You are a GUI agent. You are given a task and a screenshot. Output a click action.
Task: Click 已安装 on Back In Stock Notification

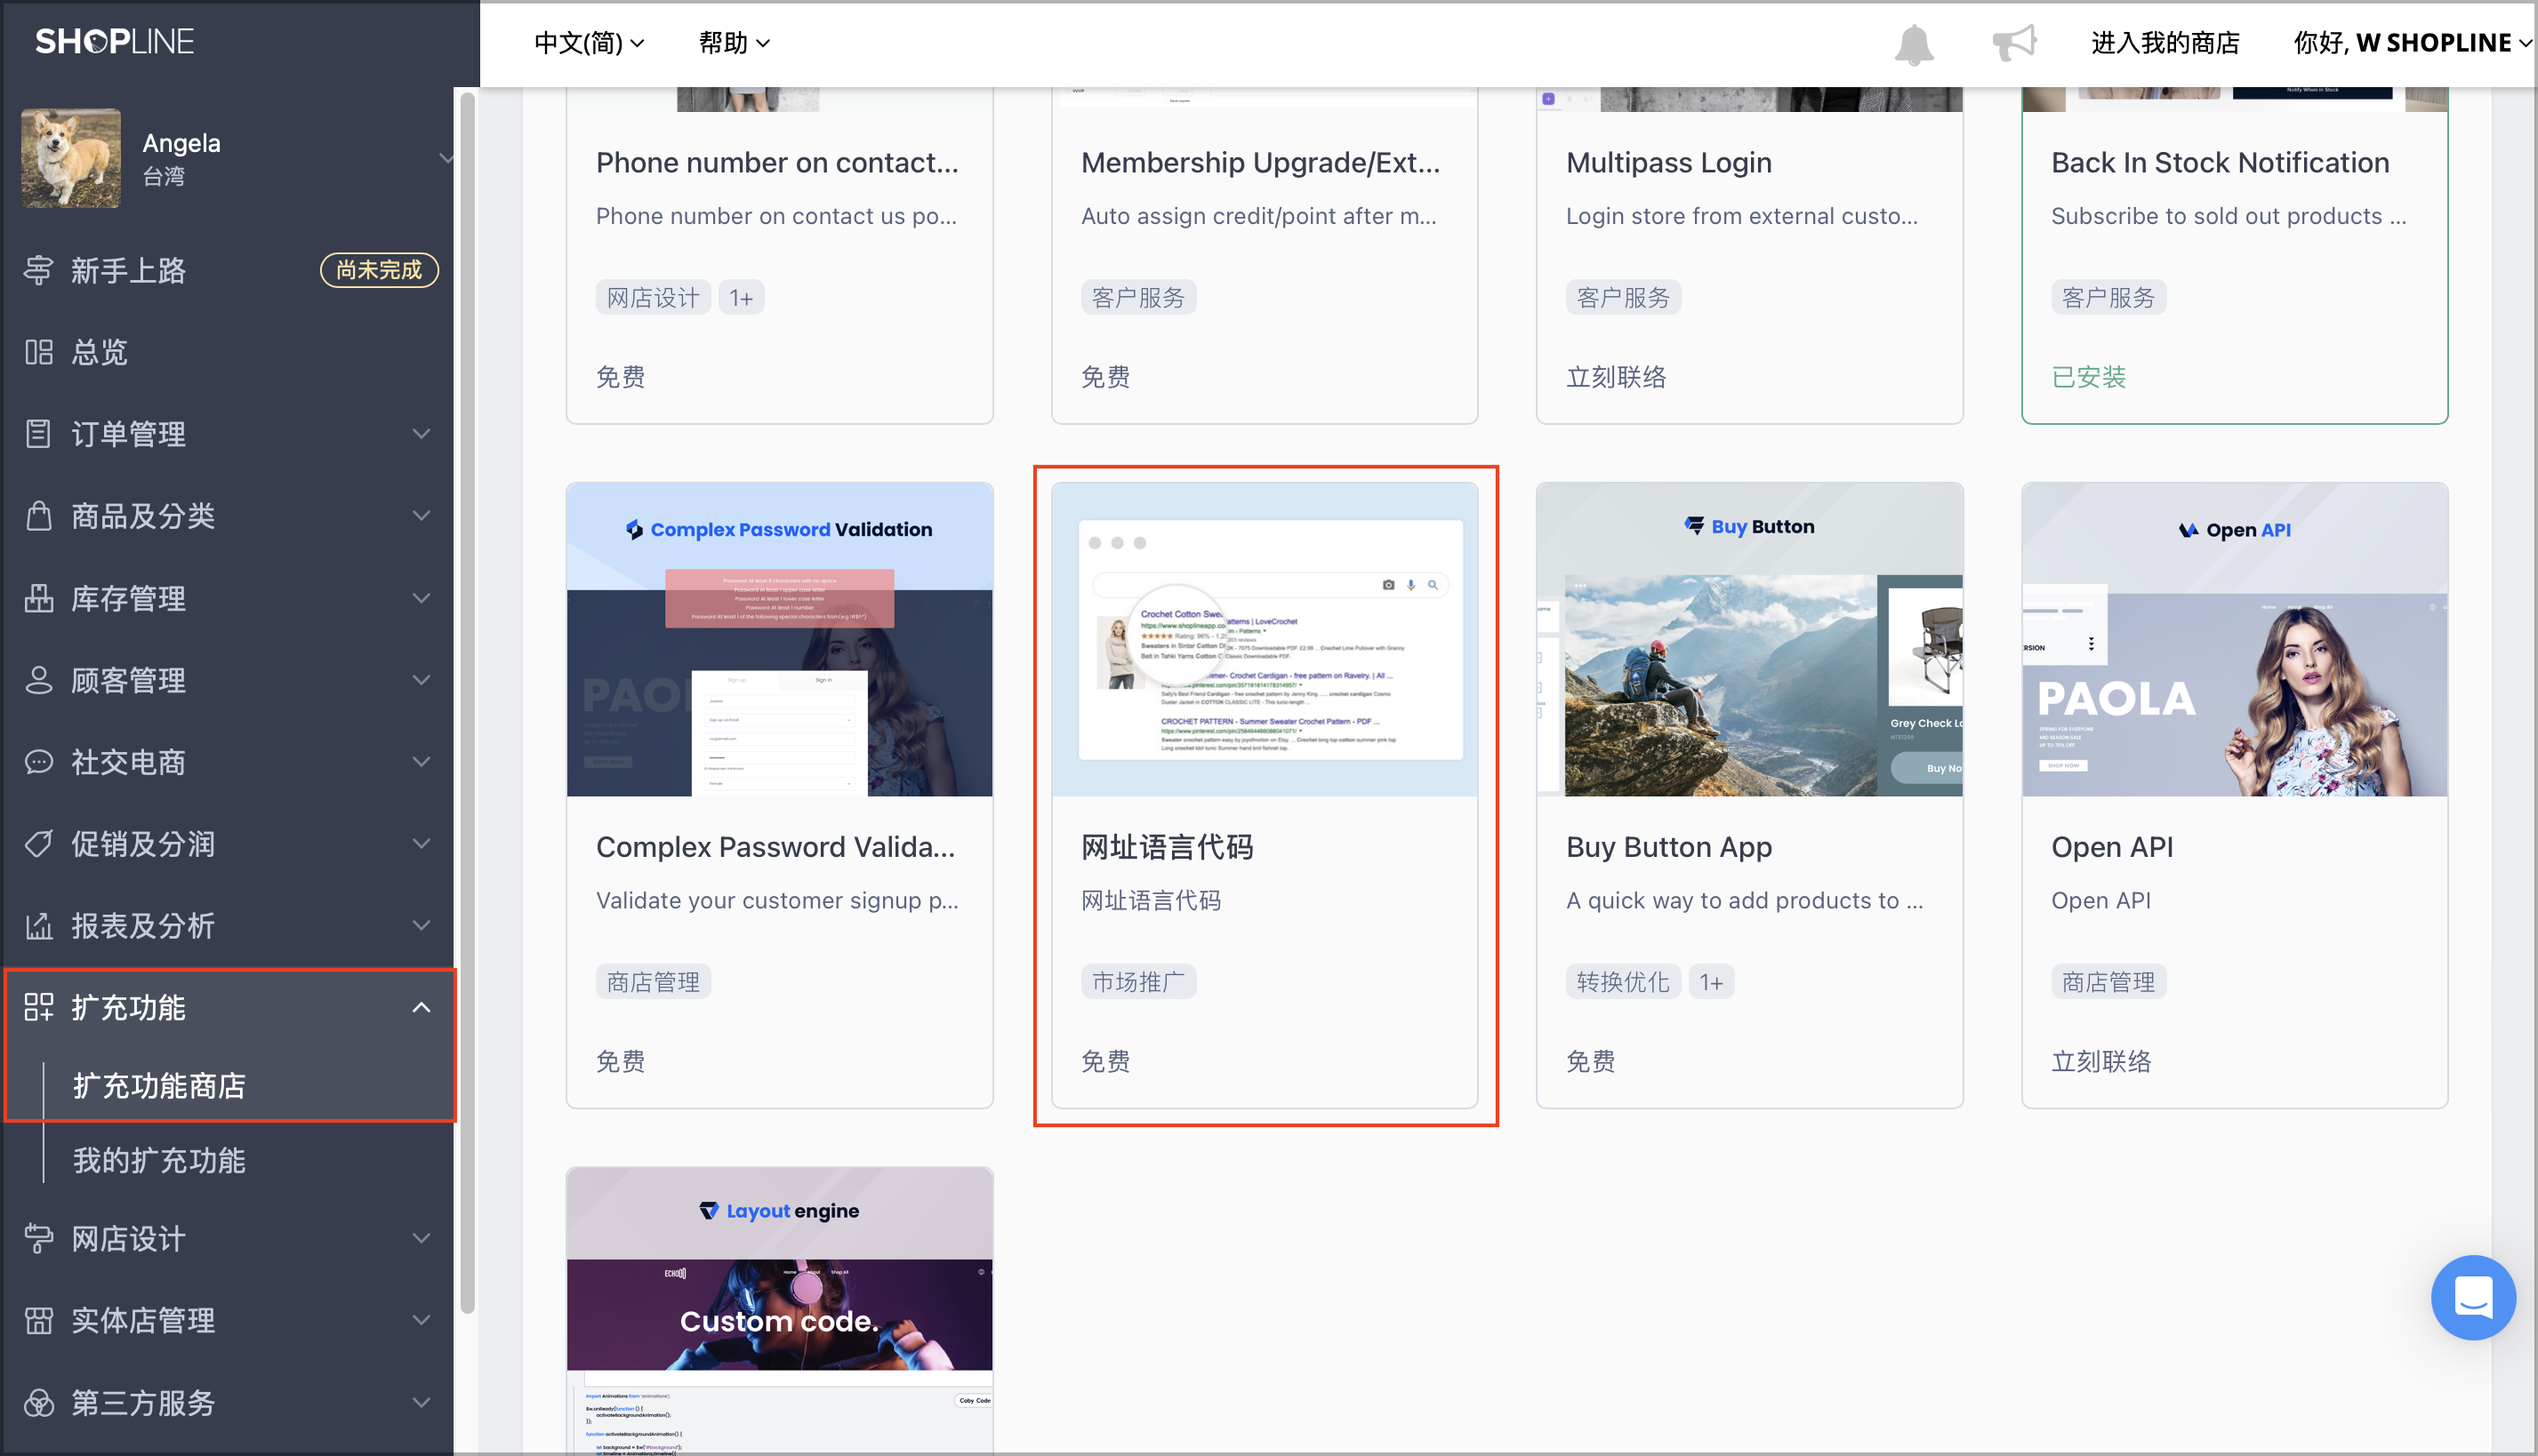(x=2089, y=377)
